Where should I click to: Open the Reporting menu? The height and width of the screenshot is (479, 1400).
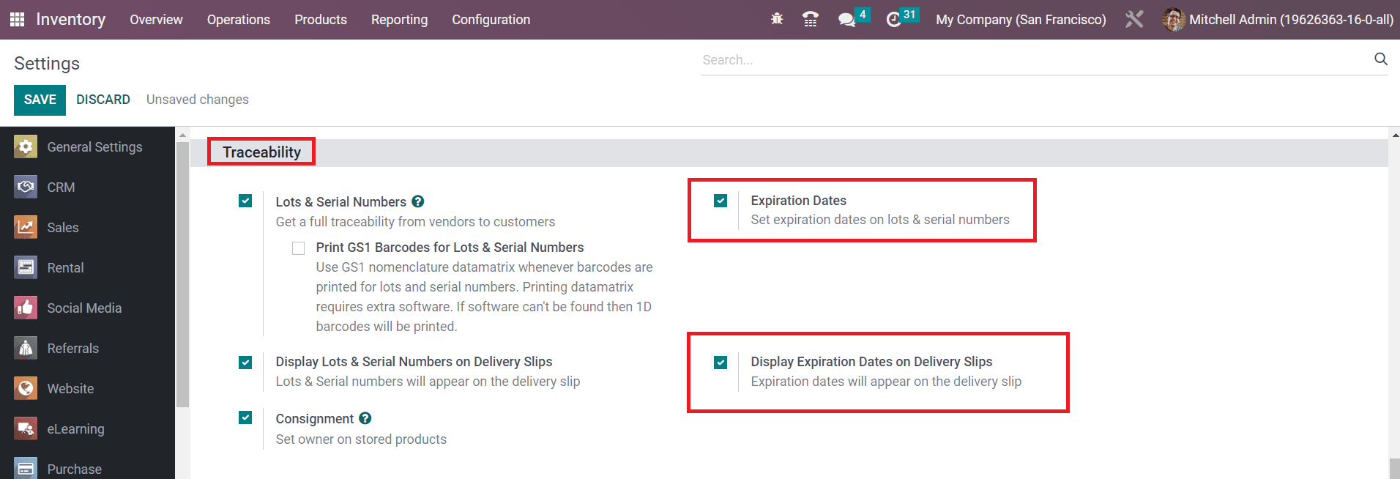[x=399, y=20]
